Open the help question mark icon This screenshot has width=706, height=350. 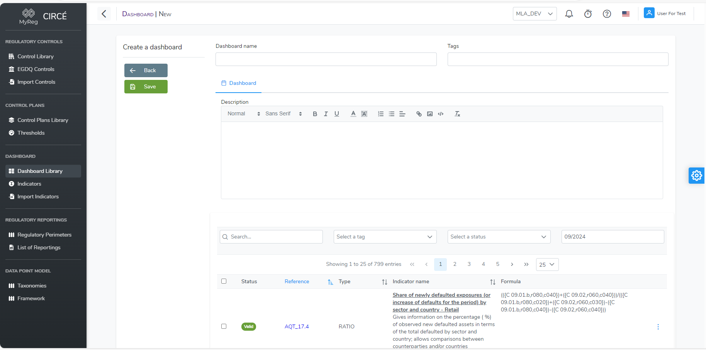pos(607,14)
